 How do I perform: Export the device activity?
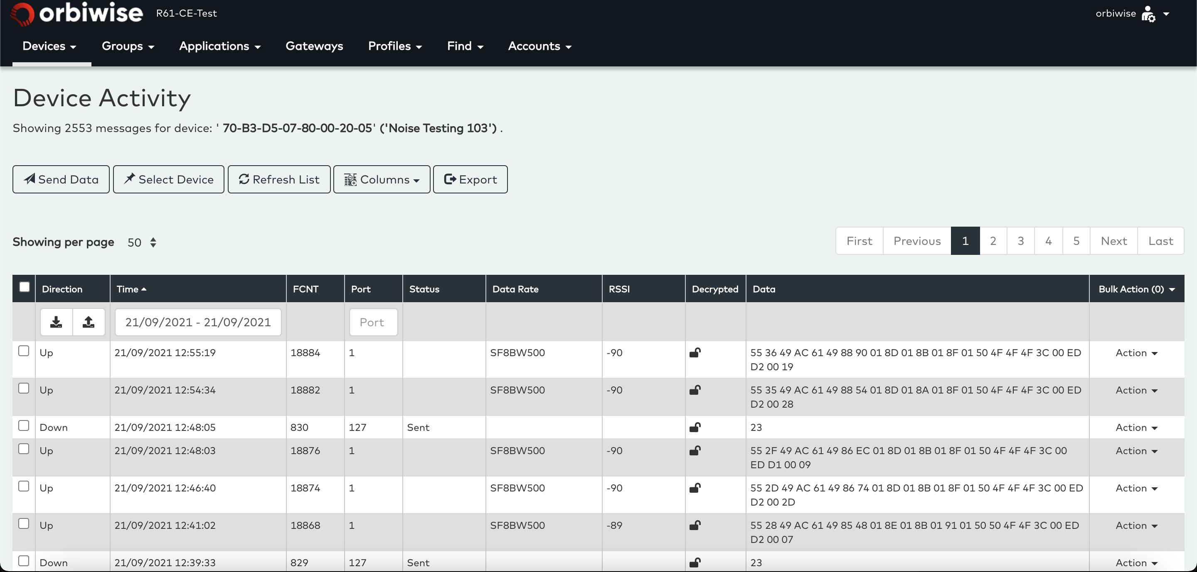click(470, 179)
